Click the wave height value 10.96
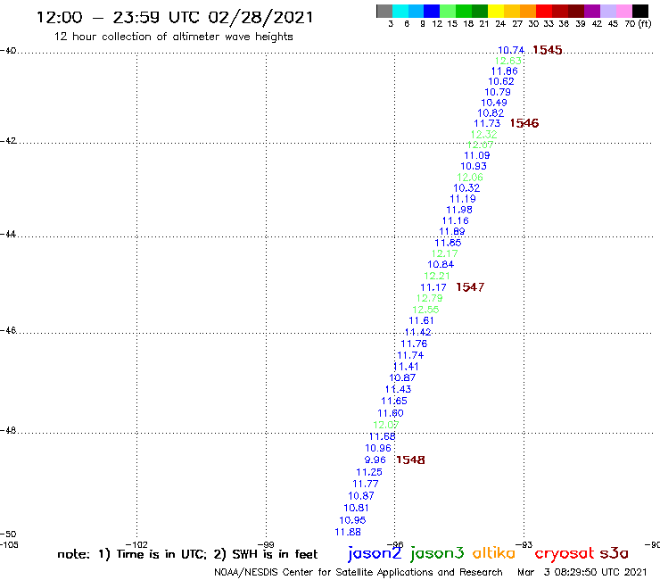The width and height of the screenshot is (660, 580). tap(378, 448)
